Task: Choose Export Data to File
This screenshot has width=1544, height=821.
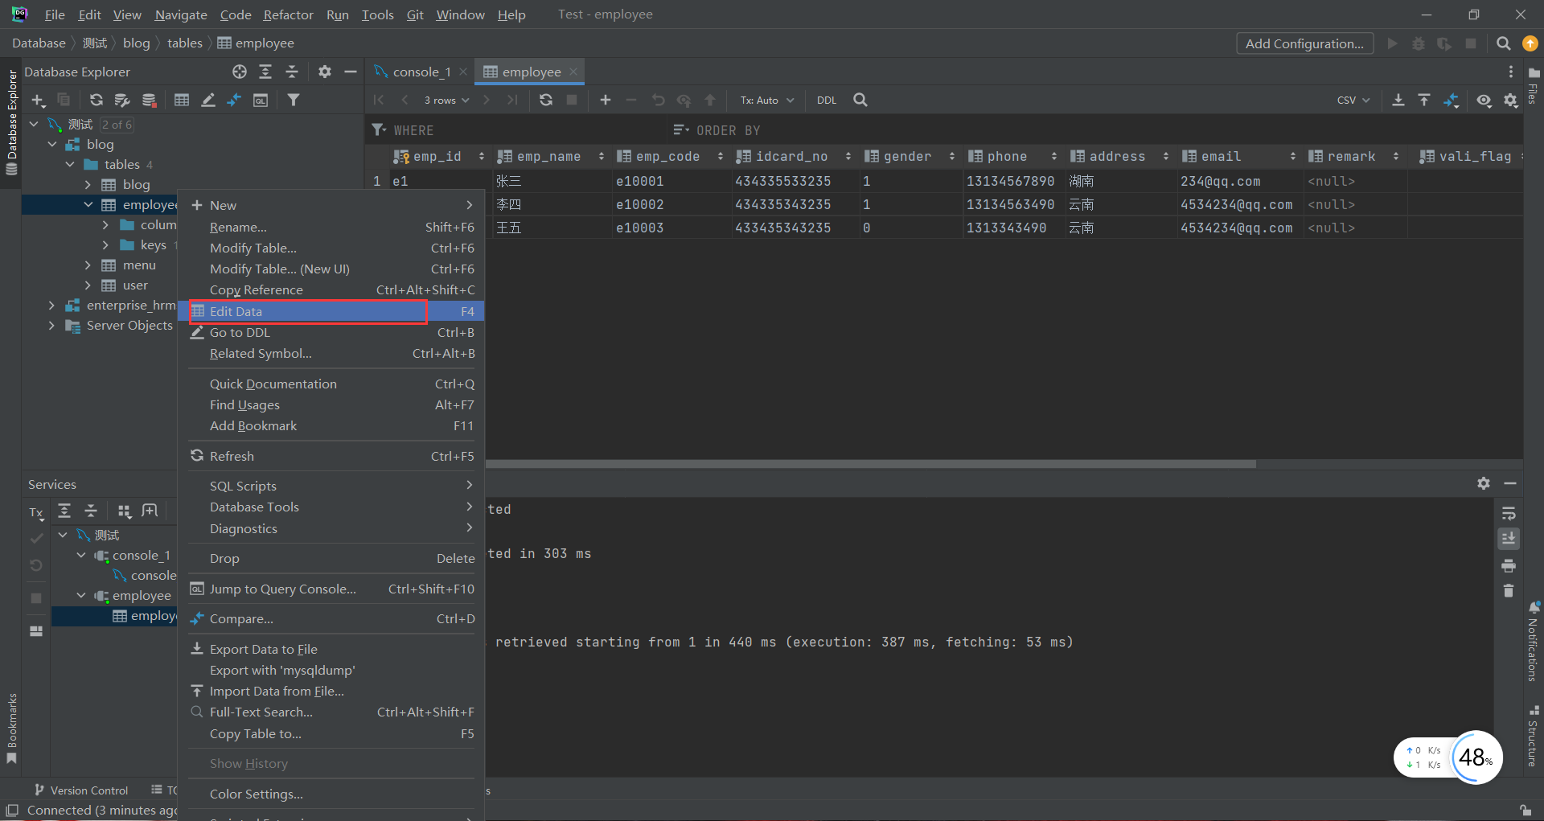Action: tap(333, 649)
